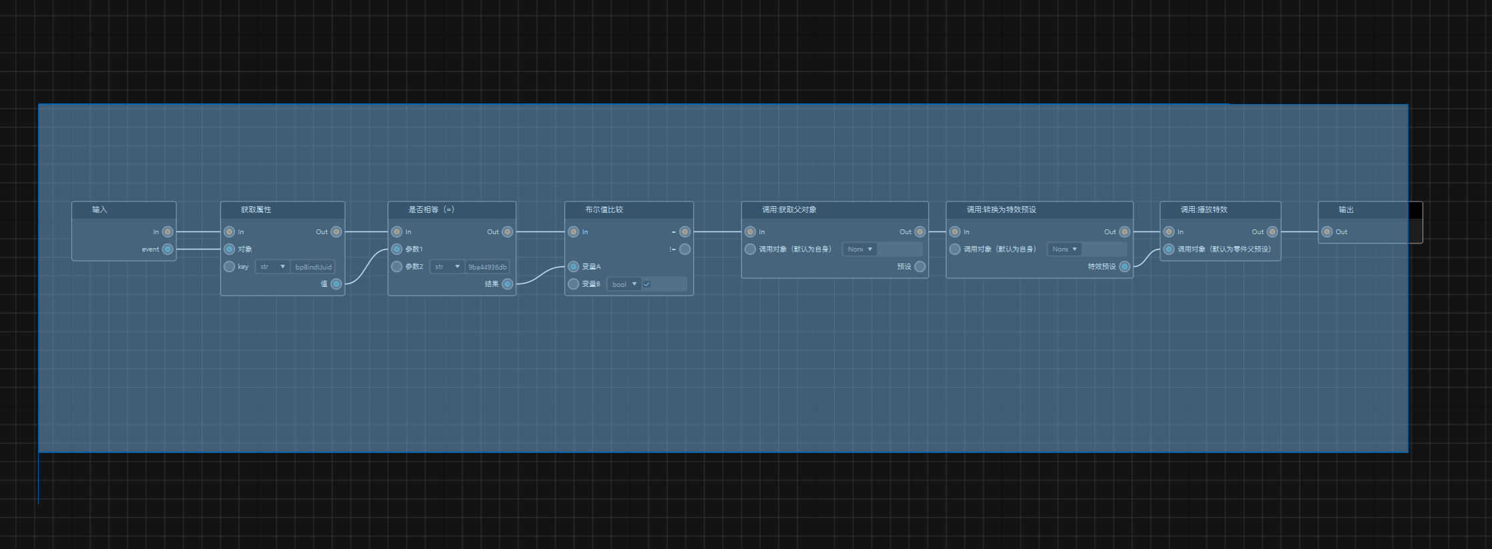This screenshot has width=1492, height=549.
Task: Click the 9ba44936db value field for 参数2
Action: (487, 267)
